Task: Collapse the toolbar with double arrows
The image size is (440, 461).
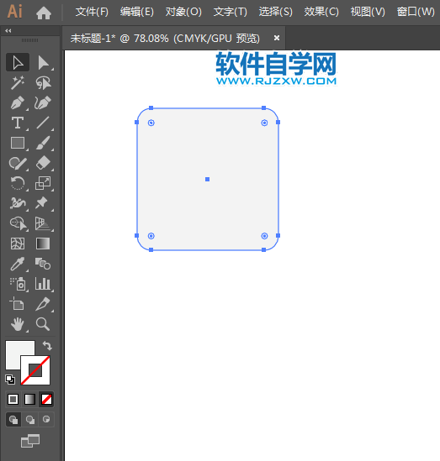Action: tap(8, 30)
